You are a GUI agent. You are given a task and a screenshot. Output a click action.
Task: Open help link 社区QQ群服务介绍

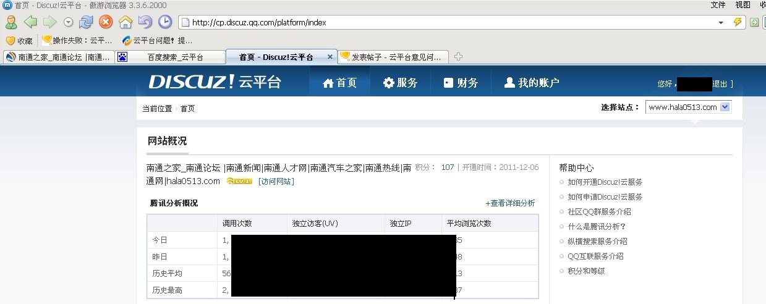tap(599, 212)
